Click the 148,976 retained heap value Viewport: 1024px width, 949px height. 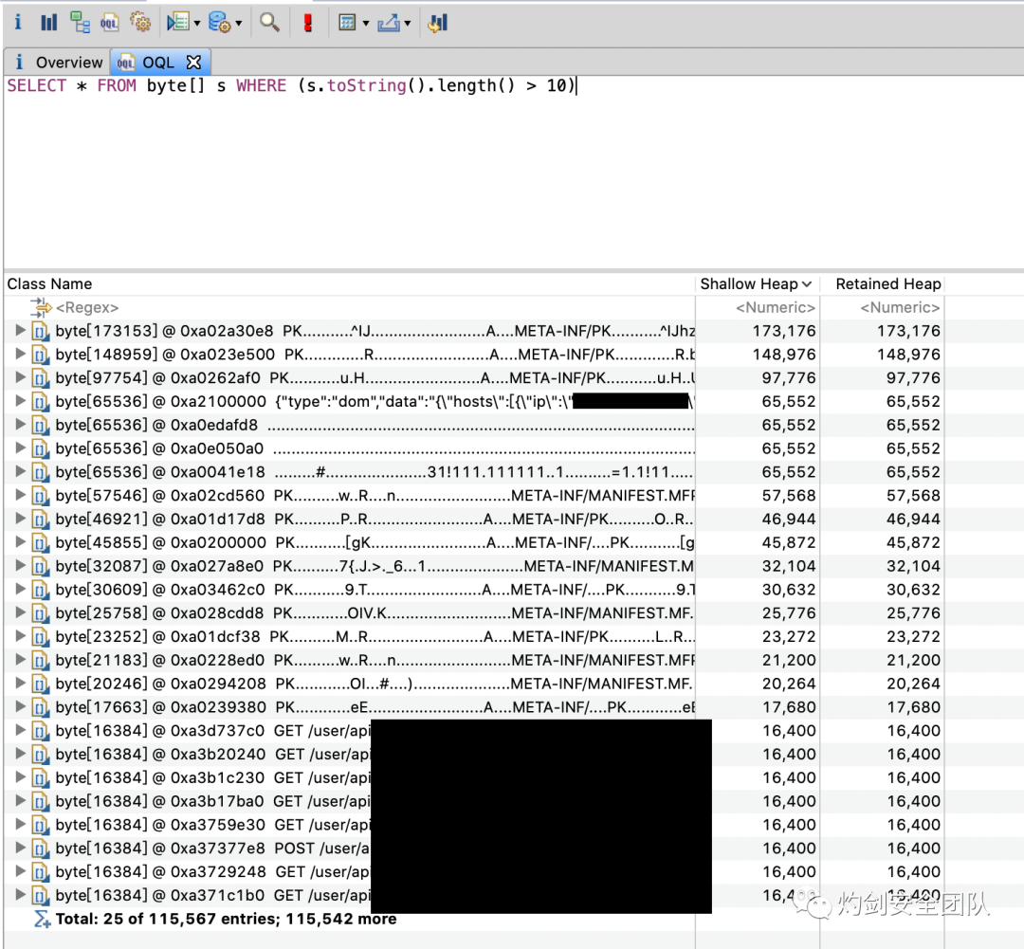coord(907,354)
